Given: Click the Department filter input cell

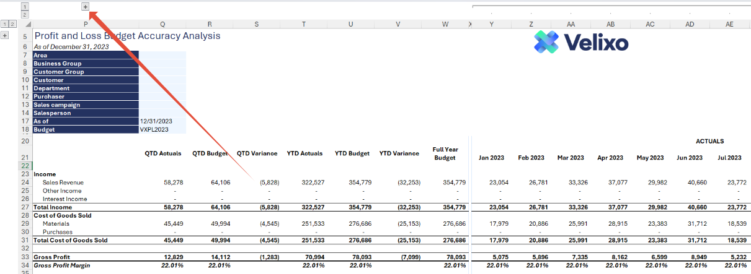Looking at the screenshot, I should [162, 88].
